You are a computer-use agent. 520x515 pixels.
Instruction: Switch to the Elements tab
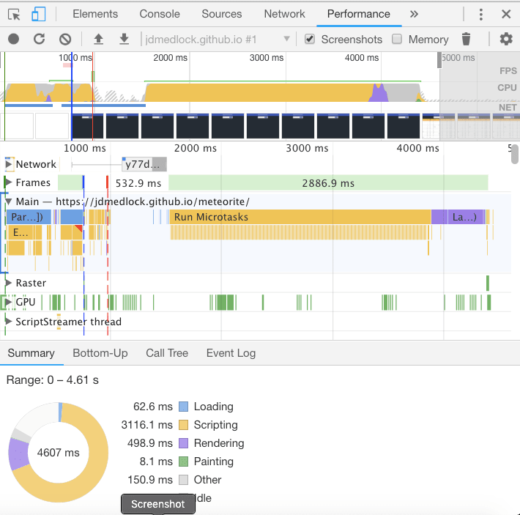[x=95, y=14]
